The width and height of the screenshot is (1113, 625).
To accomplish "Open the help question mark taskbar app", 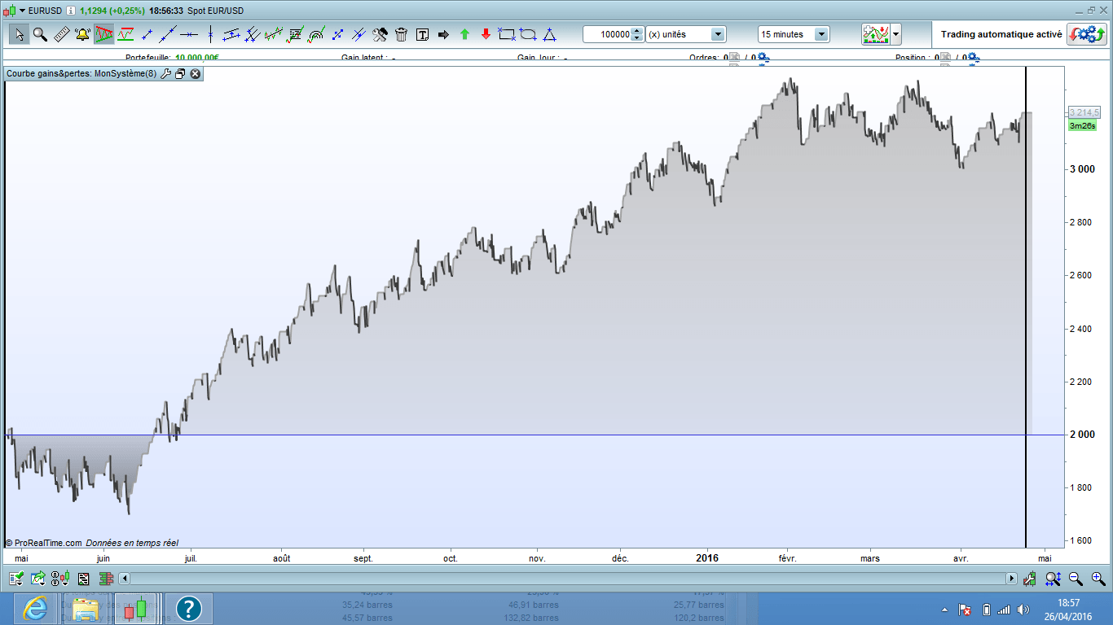I will click(x=188, y=609).
